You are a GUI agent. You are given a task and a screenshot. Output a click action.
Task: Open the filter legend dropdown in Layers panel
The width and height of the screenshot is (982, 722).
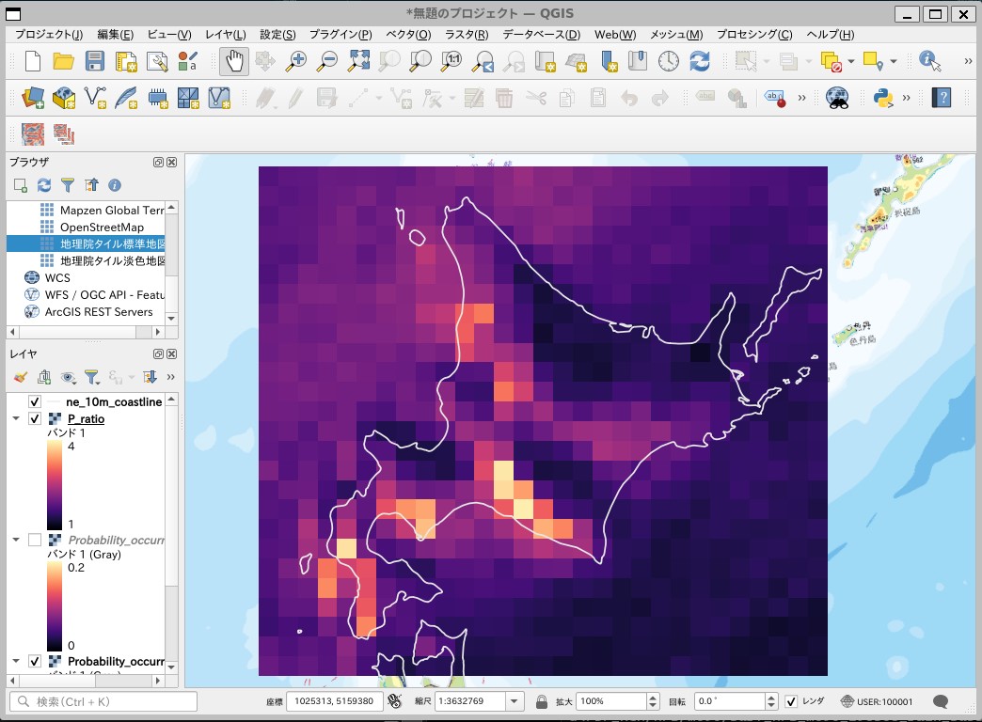tap(92, 377)
